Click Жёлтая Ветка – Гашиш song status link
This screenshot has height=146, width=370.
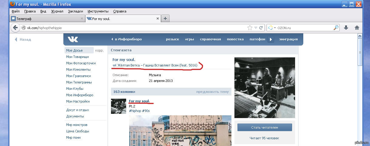click(157, 65)
